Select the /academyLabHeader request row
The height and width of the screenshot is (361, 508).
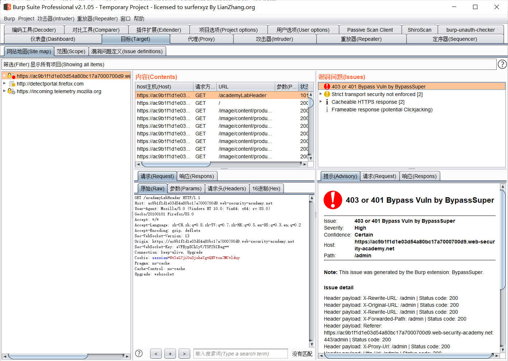tap(222, 95)
